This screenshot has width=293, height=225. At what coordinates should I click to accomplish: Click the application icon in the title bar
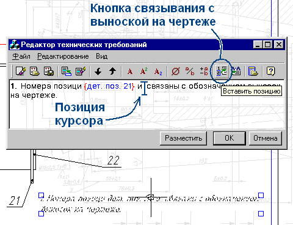pyautogui.click(x=15, y=45)
